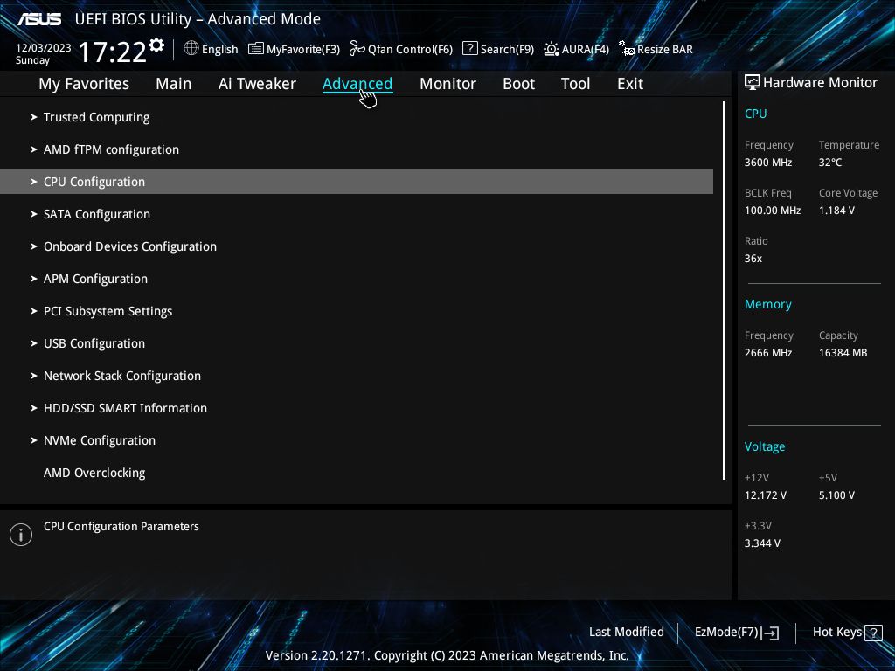Open Search(F9) label
The image size is (895, 671).
click(507, 50)
